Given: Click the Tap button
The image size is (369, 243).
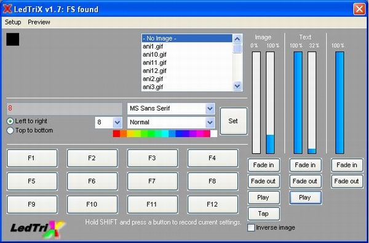Looking at the screenshot, I should [264, 213].
